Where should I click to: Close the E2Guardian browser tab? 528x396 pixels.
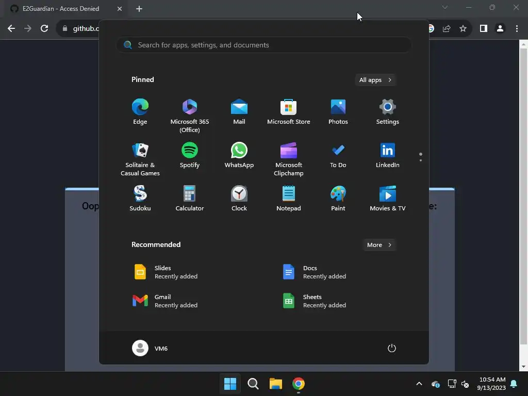pyautogui.click(x=120, y=9)
